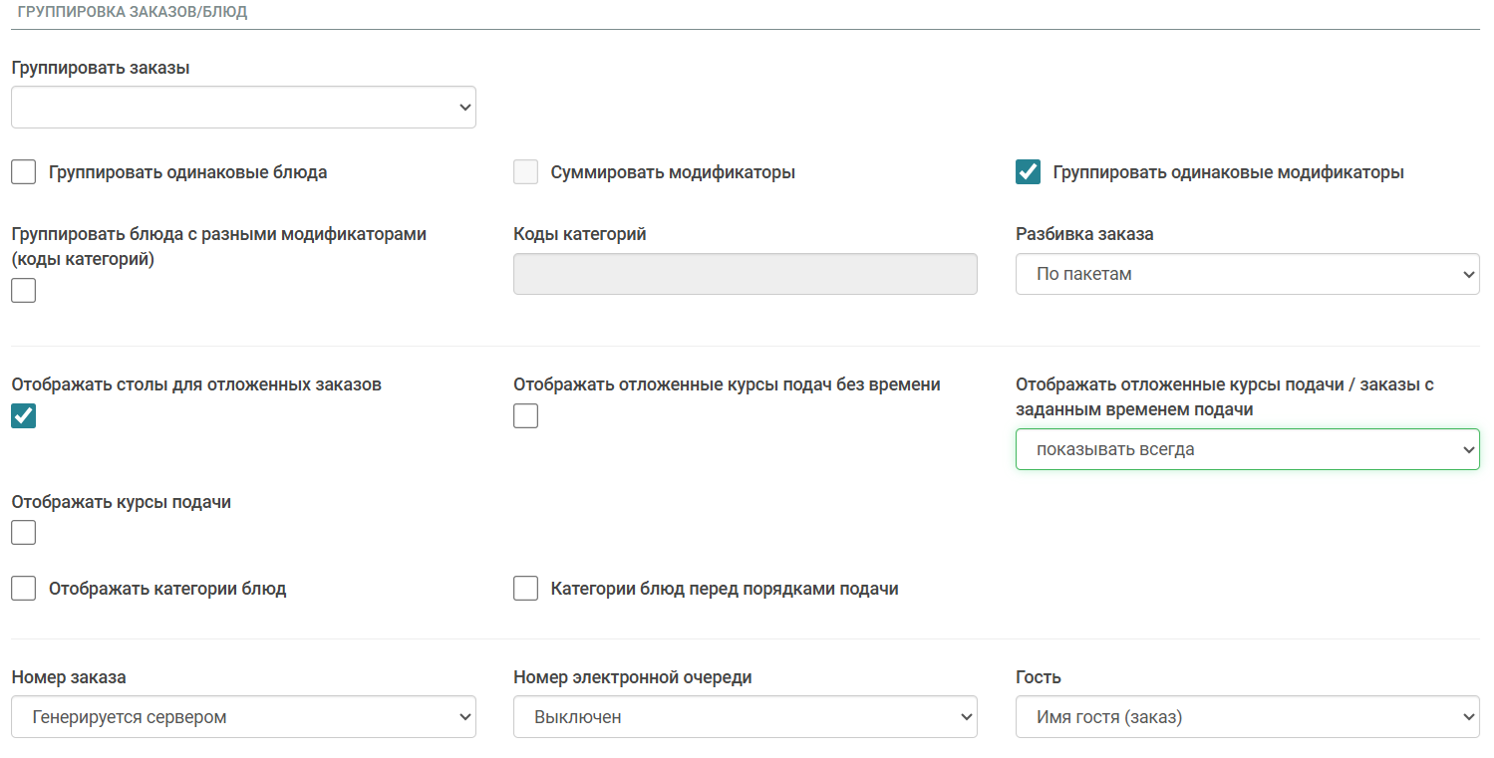This screenshot has width=1494, height=758.
Task: Click the 'Номер заказа' field label text
Action: [69, 677]
